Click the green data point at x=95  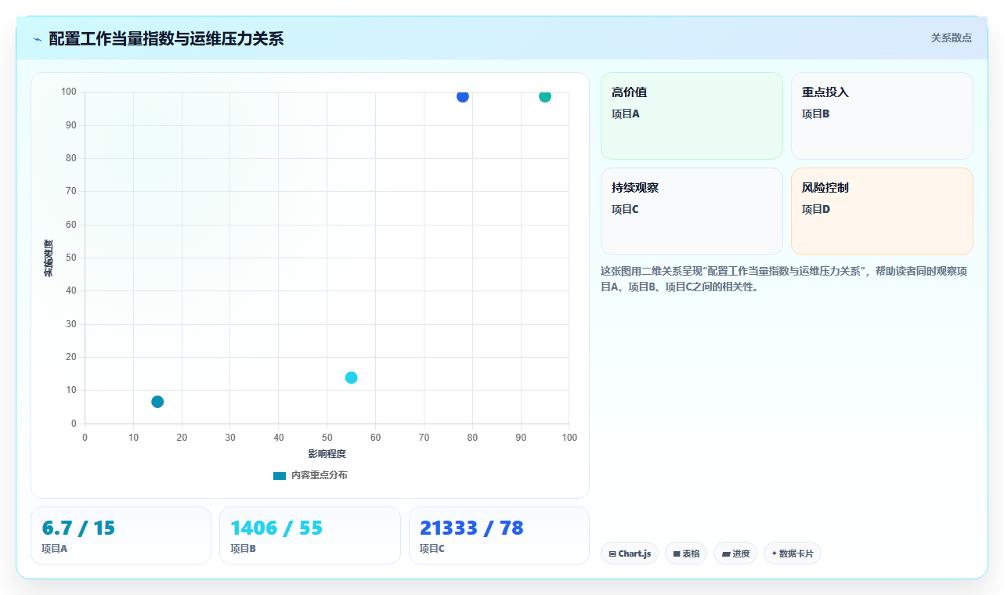click(545, 96)
